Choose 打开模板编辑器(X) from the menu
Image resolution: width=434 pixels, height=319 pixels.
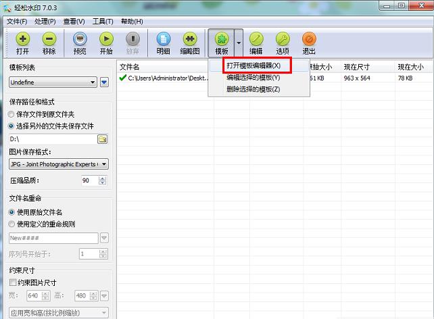coord(254,66)
